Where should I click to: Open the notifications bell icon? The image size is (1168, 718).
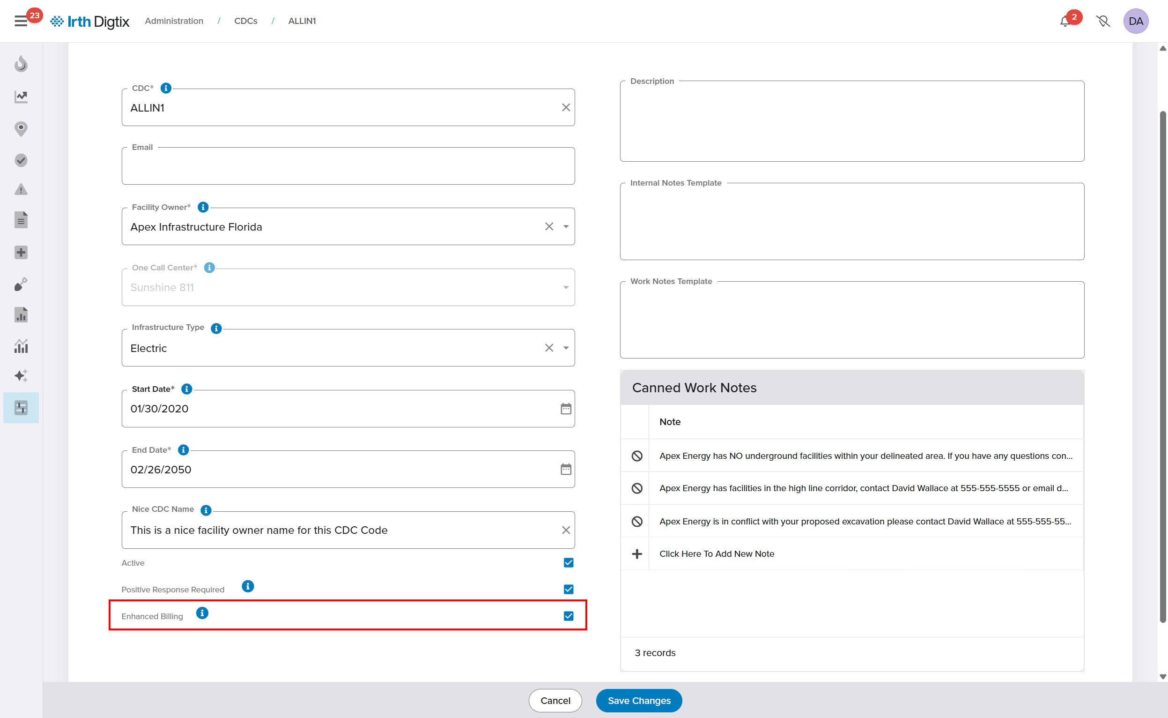coord(1065,22)
